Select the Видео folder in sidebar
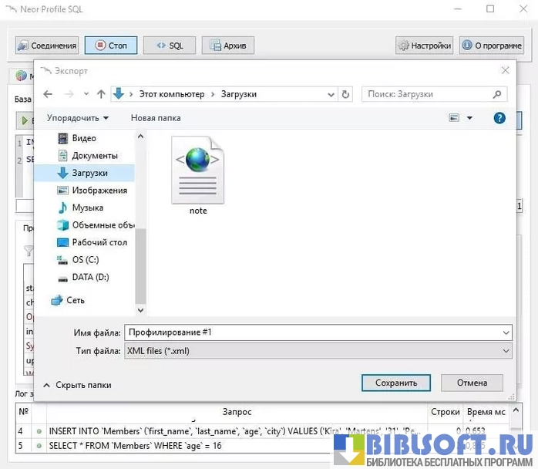Screen dimensions: 538x469 point(84,138)
